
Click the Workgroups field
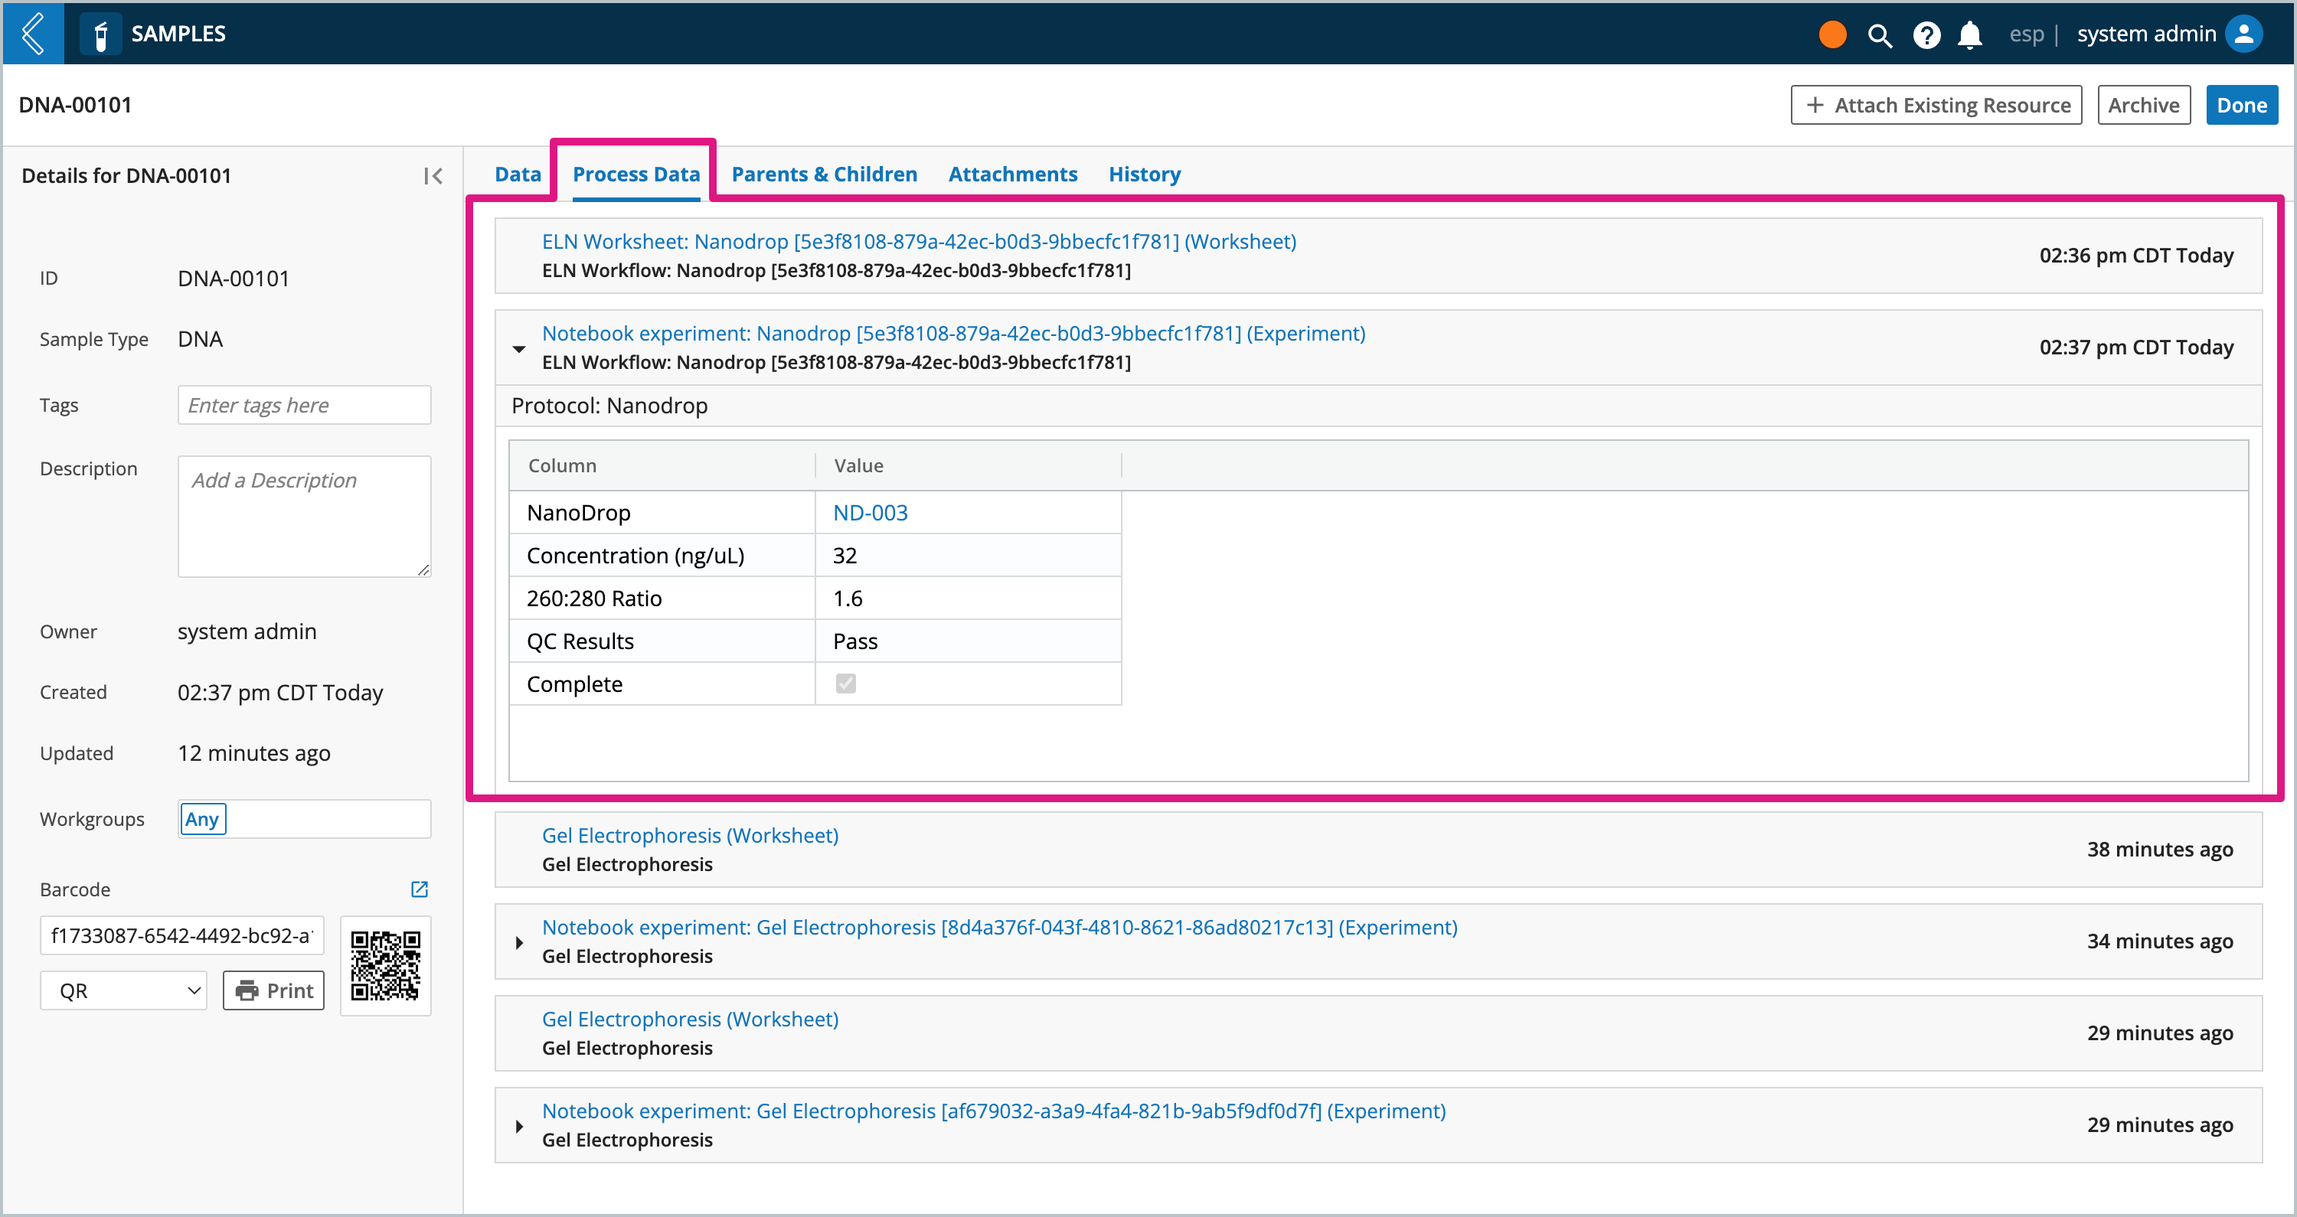(x=304, y=818)
